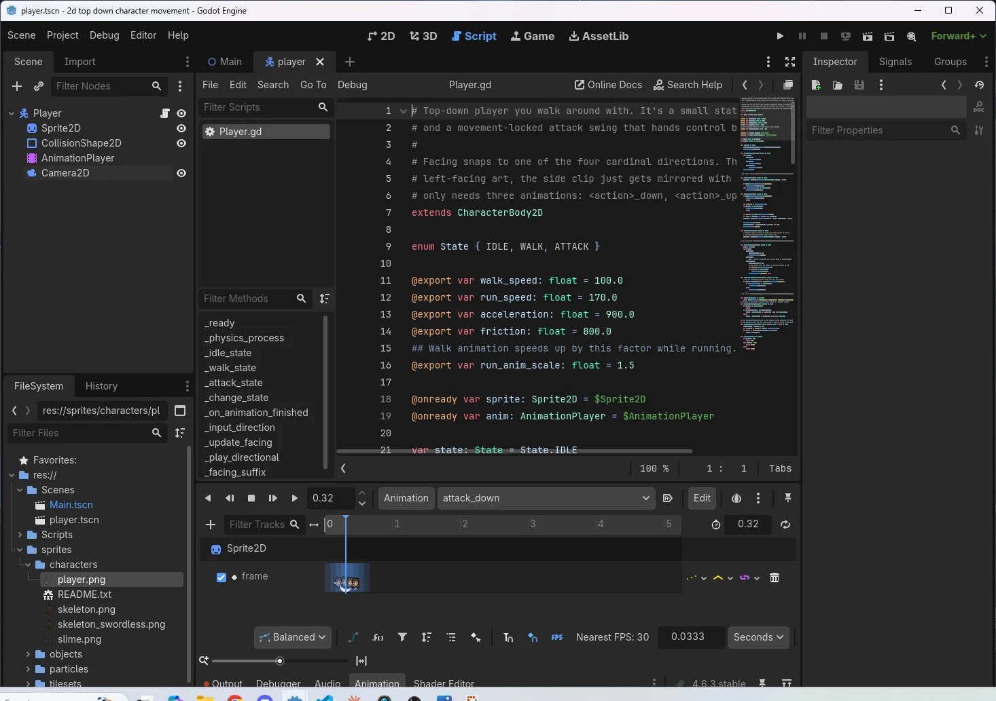Toggle visibility of CollisionShape2D
Viewport: 996px width, 701px height.
point(181,143)
